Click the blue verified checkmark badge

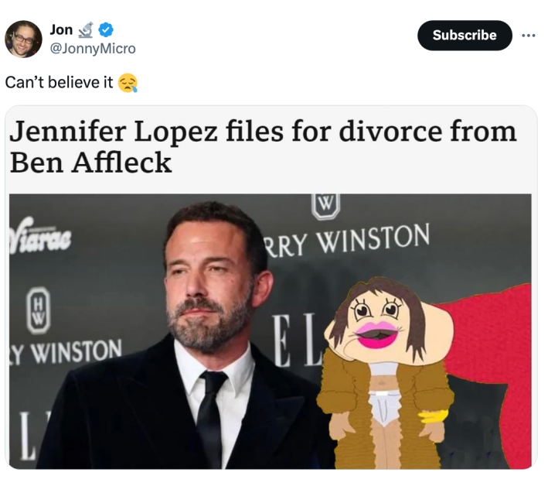[x=106, y=30]
